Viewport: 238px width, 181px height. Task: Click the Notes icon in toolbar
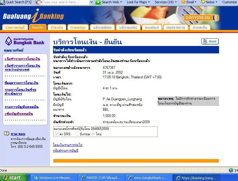(203, 2)
